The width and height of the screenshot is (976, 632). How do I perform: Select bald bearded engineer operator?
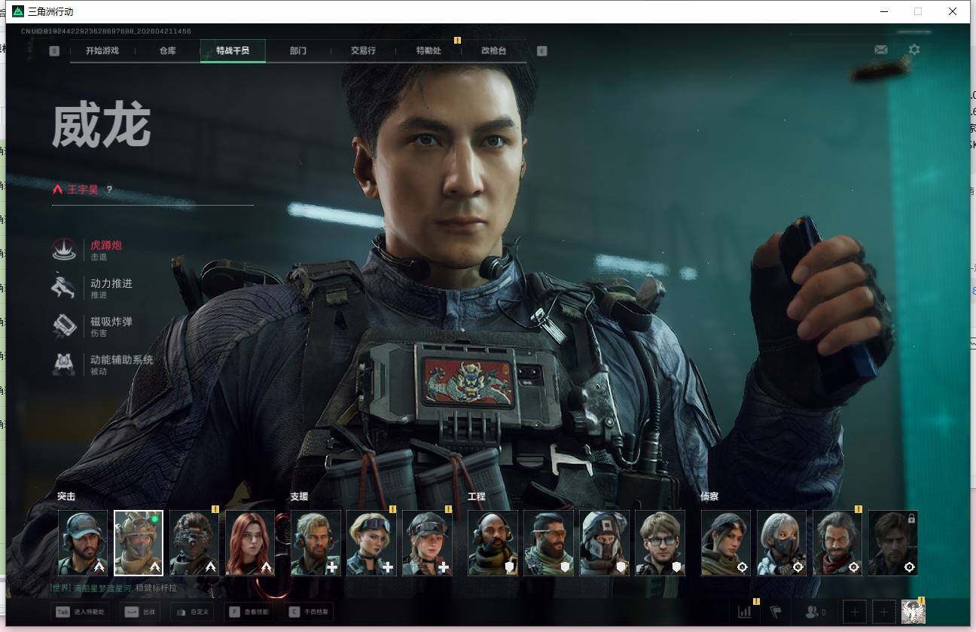[493, 543]
